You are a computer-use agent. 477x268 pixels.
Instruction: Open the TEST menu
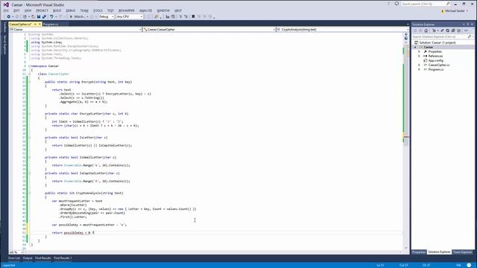[110, 10]
